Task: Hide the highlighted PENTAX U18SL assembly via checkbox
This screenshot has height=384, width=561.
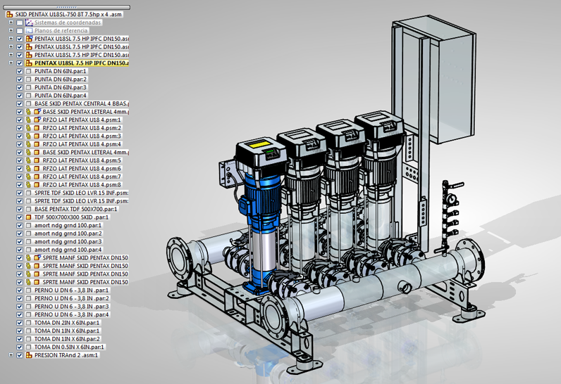Action: (x=20, y=63)
